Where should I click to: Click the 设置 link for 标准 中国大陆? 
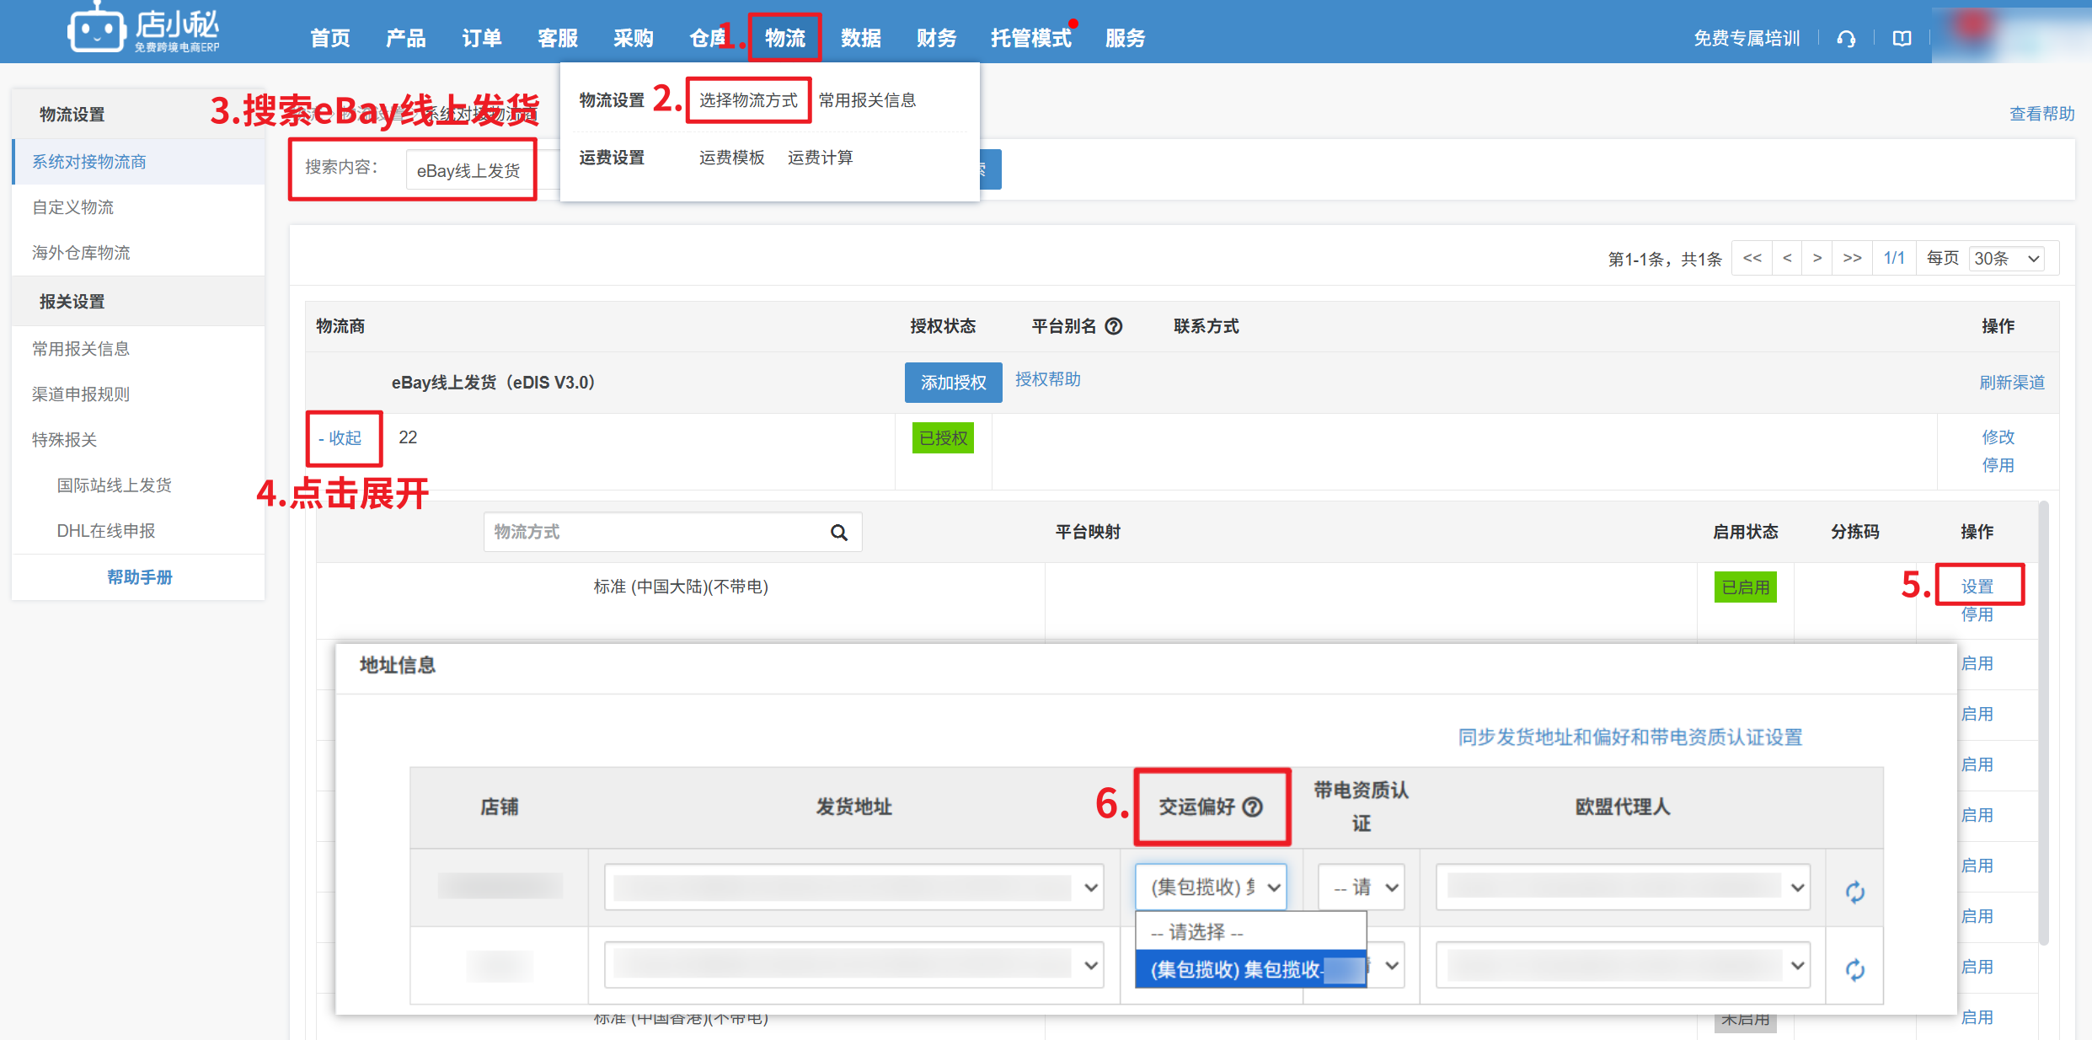1977,587
